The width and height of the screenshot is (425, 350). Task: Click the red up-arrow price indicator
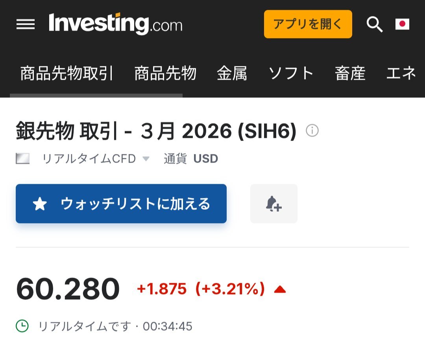tap(280, 290)
